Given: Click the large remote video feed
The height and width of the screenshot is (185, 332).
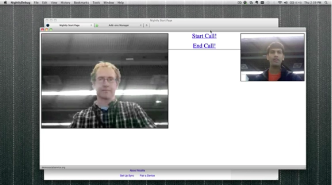Looking at the screenshot, I should pos(105,81).
